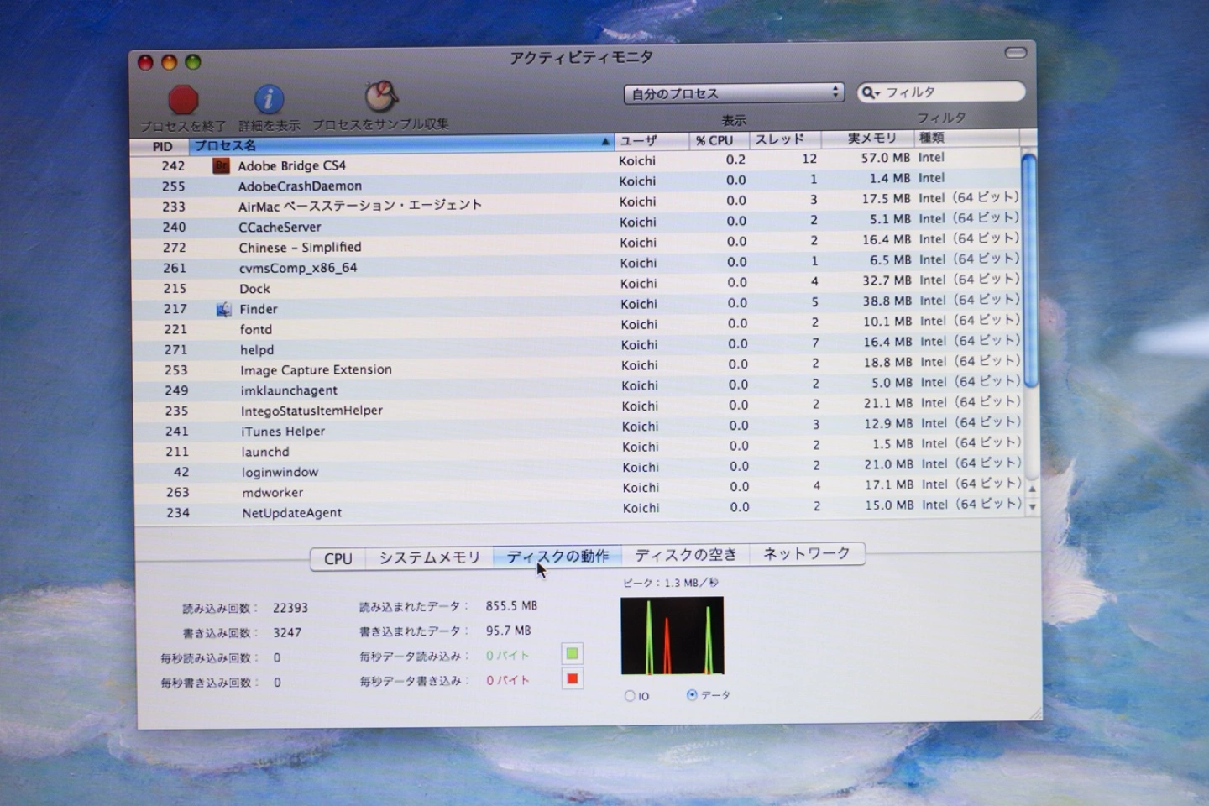Click the 3247 writes-out count
Screen dimensions: 1209x806
(286, 633)
